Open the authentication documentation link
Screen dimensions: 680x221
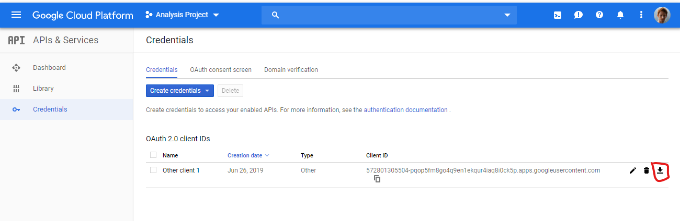click(405, 110)
